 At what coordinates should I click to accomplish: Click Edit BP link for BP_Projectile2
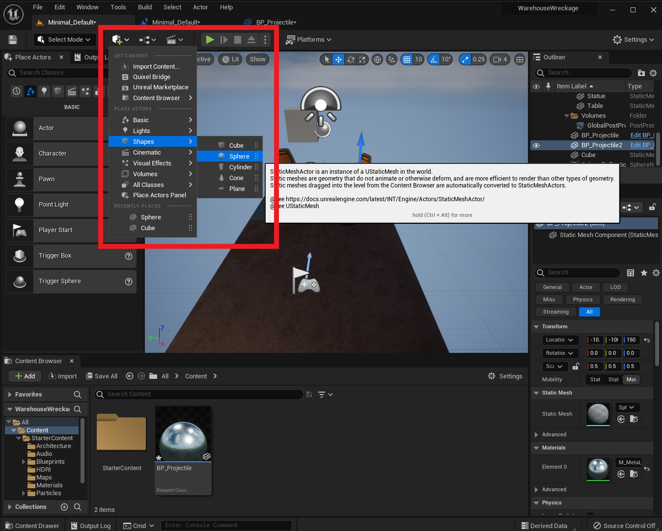tap(642, 145)
